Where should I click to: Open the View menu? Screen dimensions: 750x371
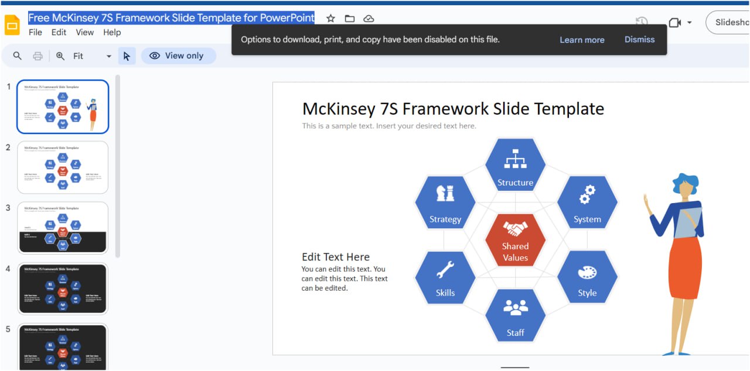[84, 32]
